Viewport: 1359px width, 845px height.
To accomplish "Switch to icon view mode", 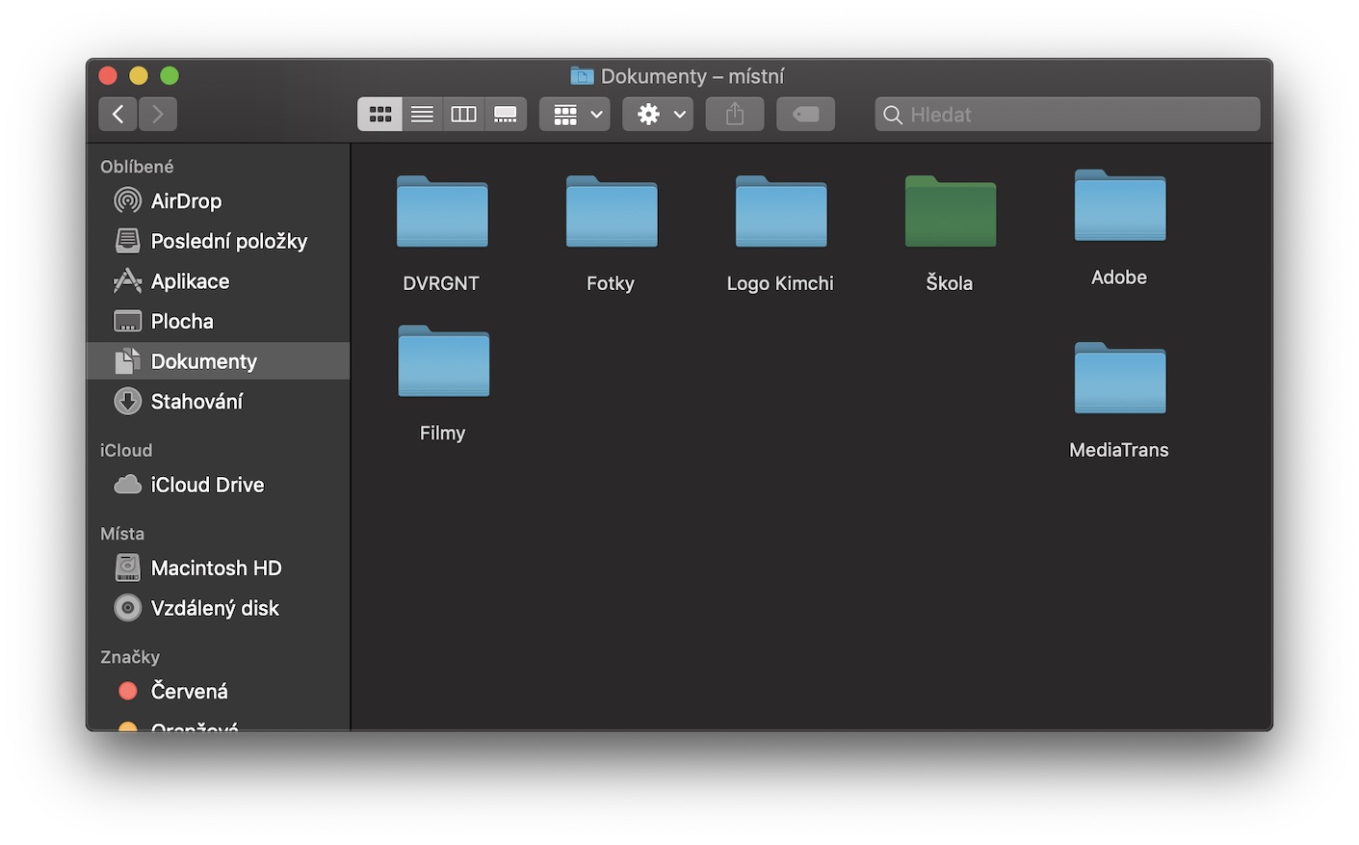I will point(380,115).
